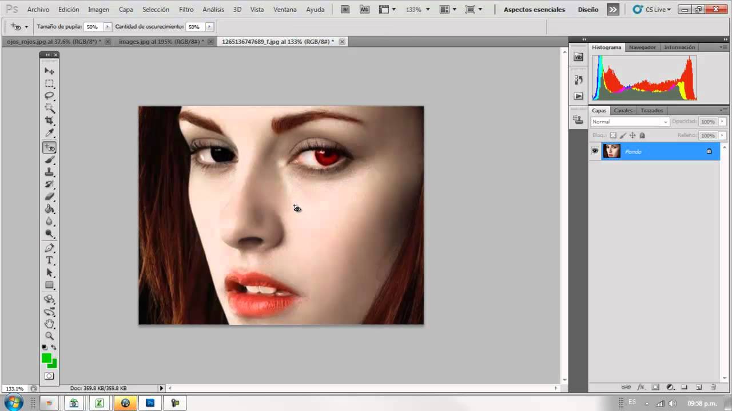Select the Blur tool
This screenshot has width=732, height=411.
[x=50, y=221]
